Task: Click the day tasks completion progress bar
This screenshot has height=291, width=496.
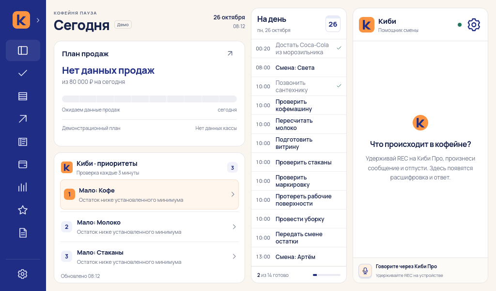Action: pos(326,275)
